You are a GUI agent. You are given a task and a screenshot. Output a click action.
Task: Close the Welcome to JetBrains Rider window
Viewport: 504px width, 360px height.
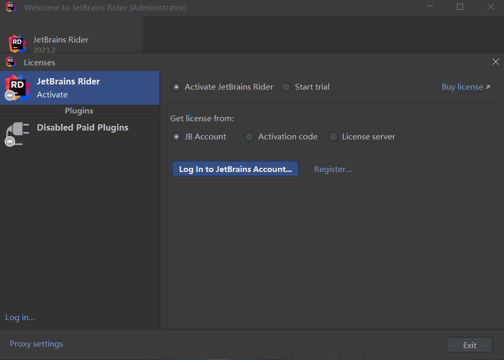490,7
